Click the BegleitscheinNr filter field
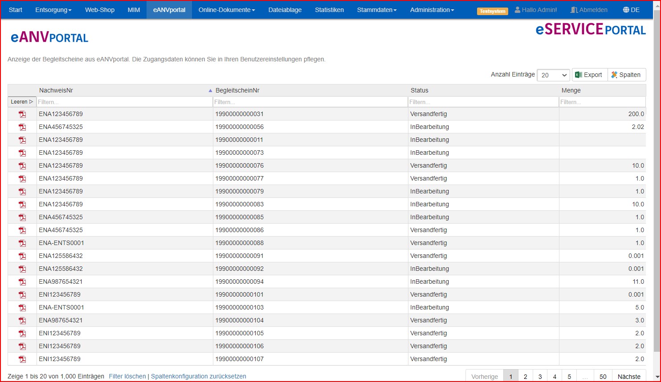The width and height of the screenshot is (661, 382). click(310, 102)
